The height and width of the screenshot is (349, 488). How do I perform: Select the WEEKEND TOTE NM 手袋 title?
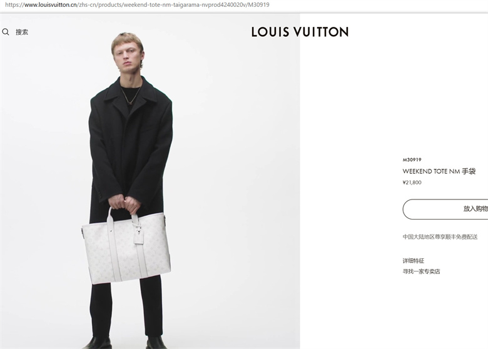pyautogui.click(x=439, y=171)
